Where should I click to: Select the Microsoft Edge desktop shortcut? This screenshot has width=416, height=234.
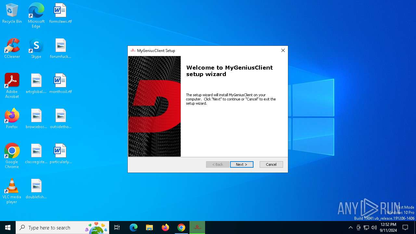[36, 16]
